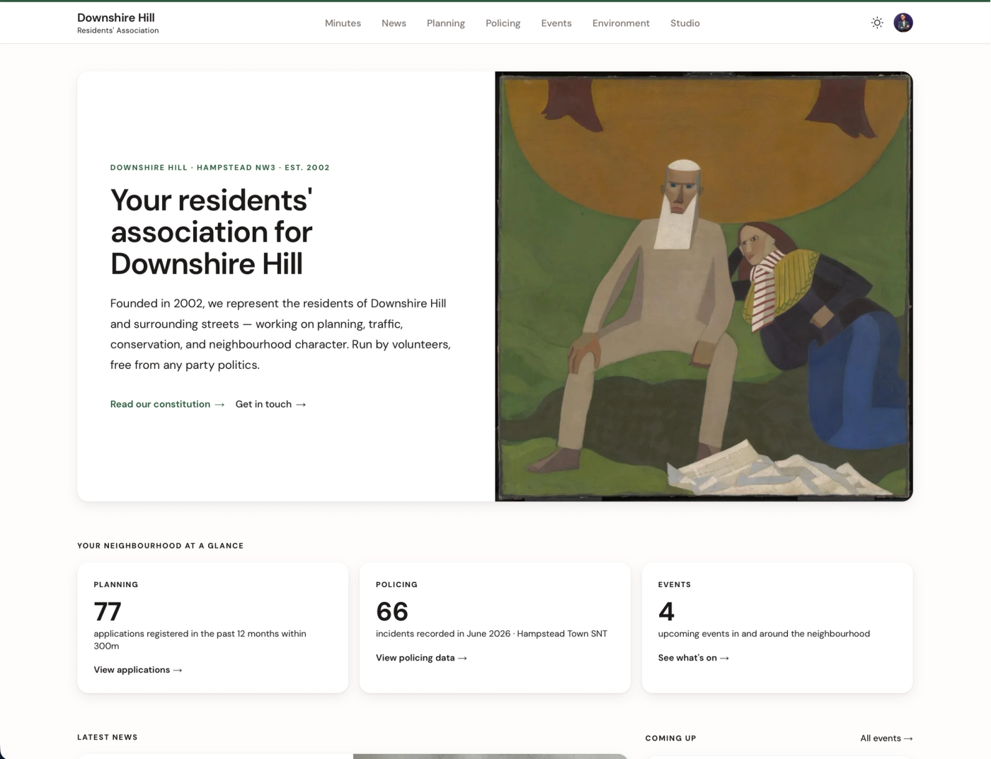Viewport: 991px width, 759px height.
Task: Click the EVENTS card heading
Action: [x=675, y=585]
